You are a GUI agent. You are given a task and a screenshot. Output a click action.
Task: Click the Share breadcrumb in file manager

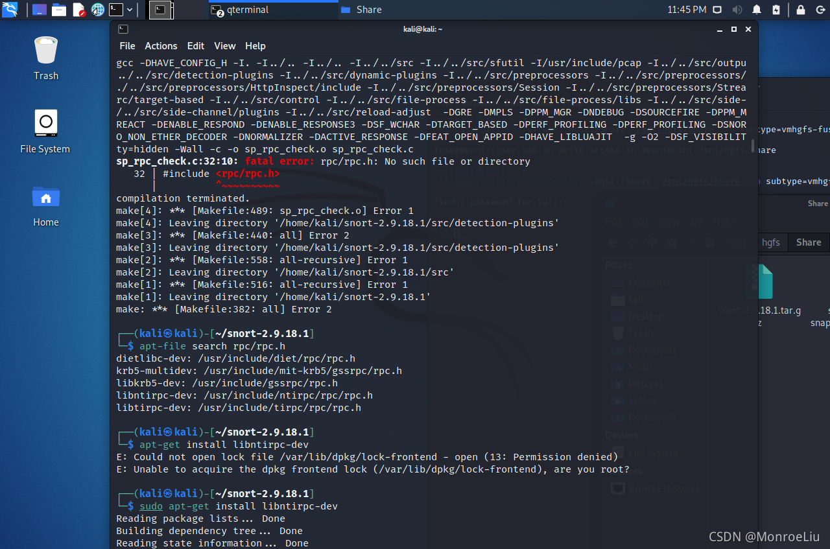(x=809, y=242)
